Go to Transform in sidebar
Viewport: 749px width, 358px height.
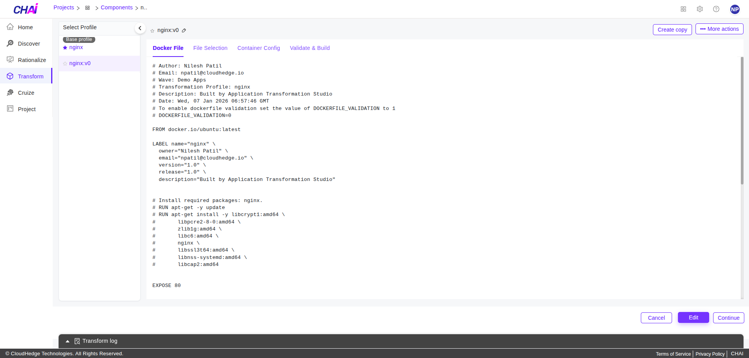tap(31, 76)
